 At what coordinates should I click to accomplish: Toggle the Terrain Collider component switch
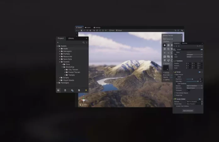point(199,99)
